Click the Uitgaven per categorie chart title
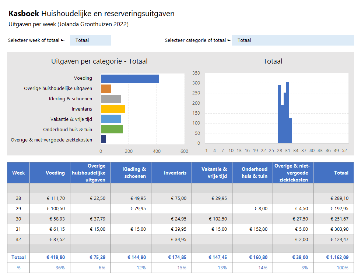 (99, 61)
